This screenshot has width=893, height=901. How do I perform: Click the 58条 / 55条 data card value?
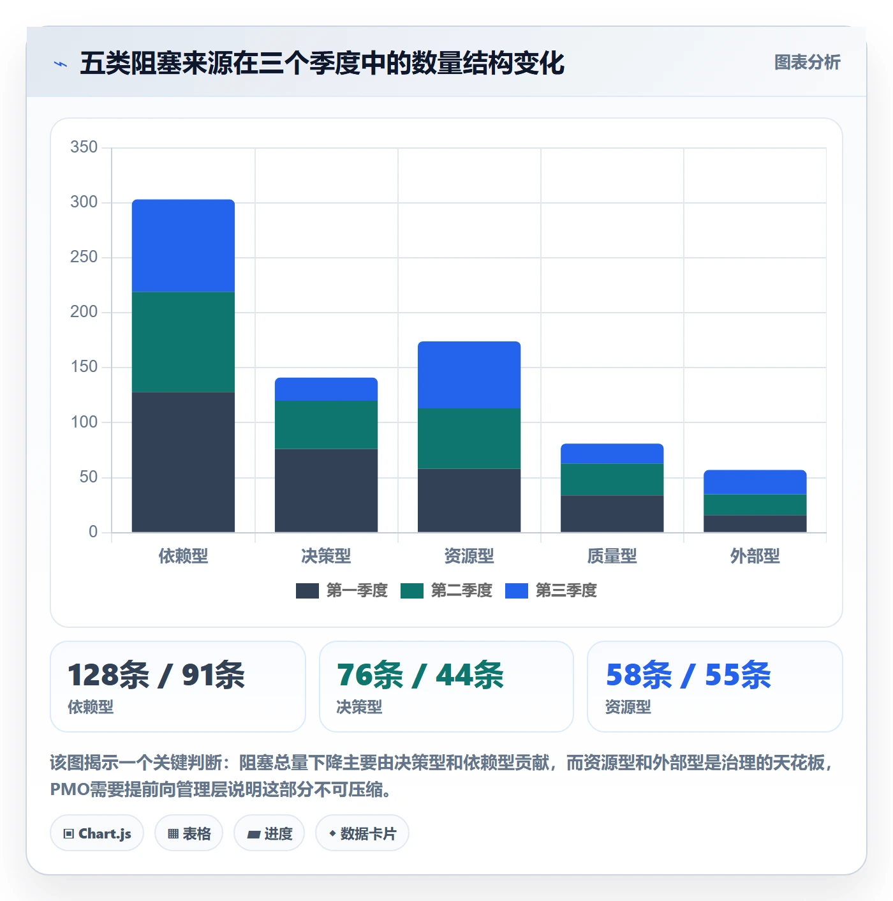[x=688, y=675]
